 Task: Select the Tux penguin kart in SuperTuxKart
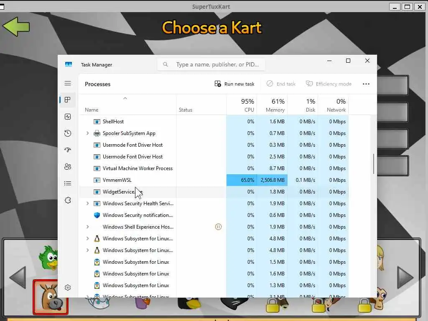click(x=189, y=303)
